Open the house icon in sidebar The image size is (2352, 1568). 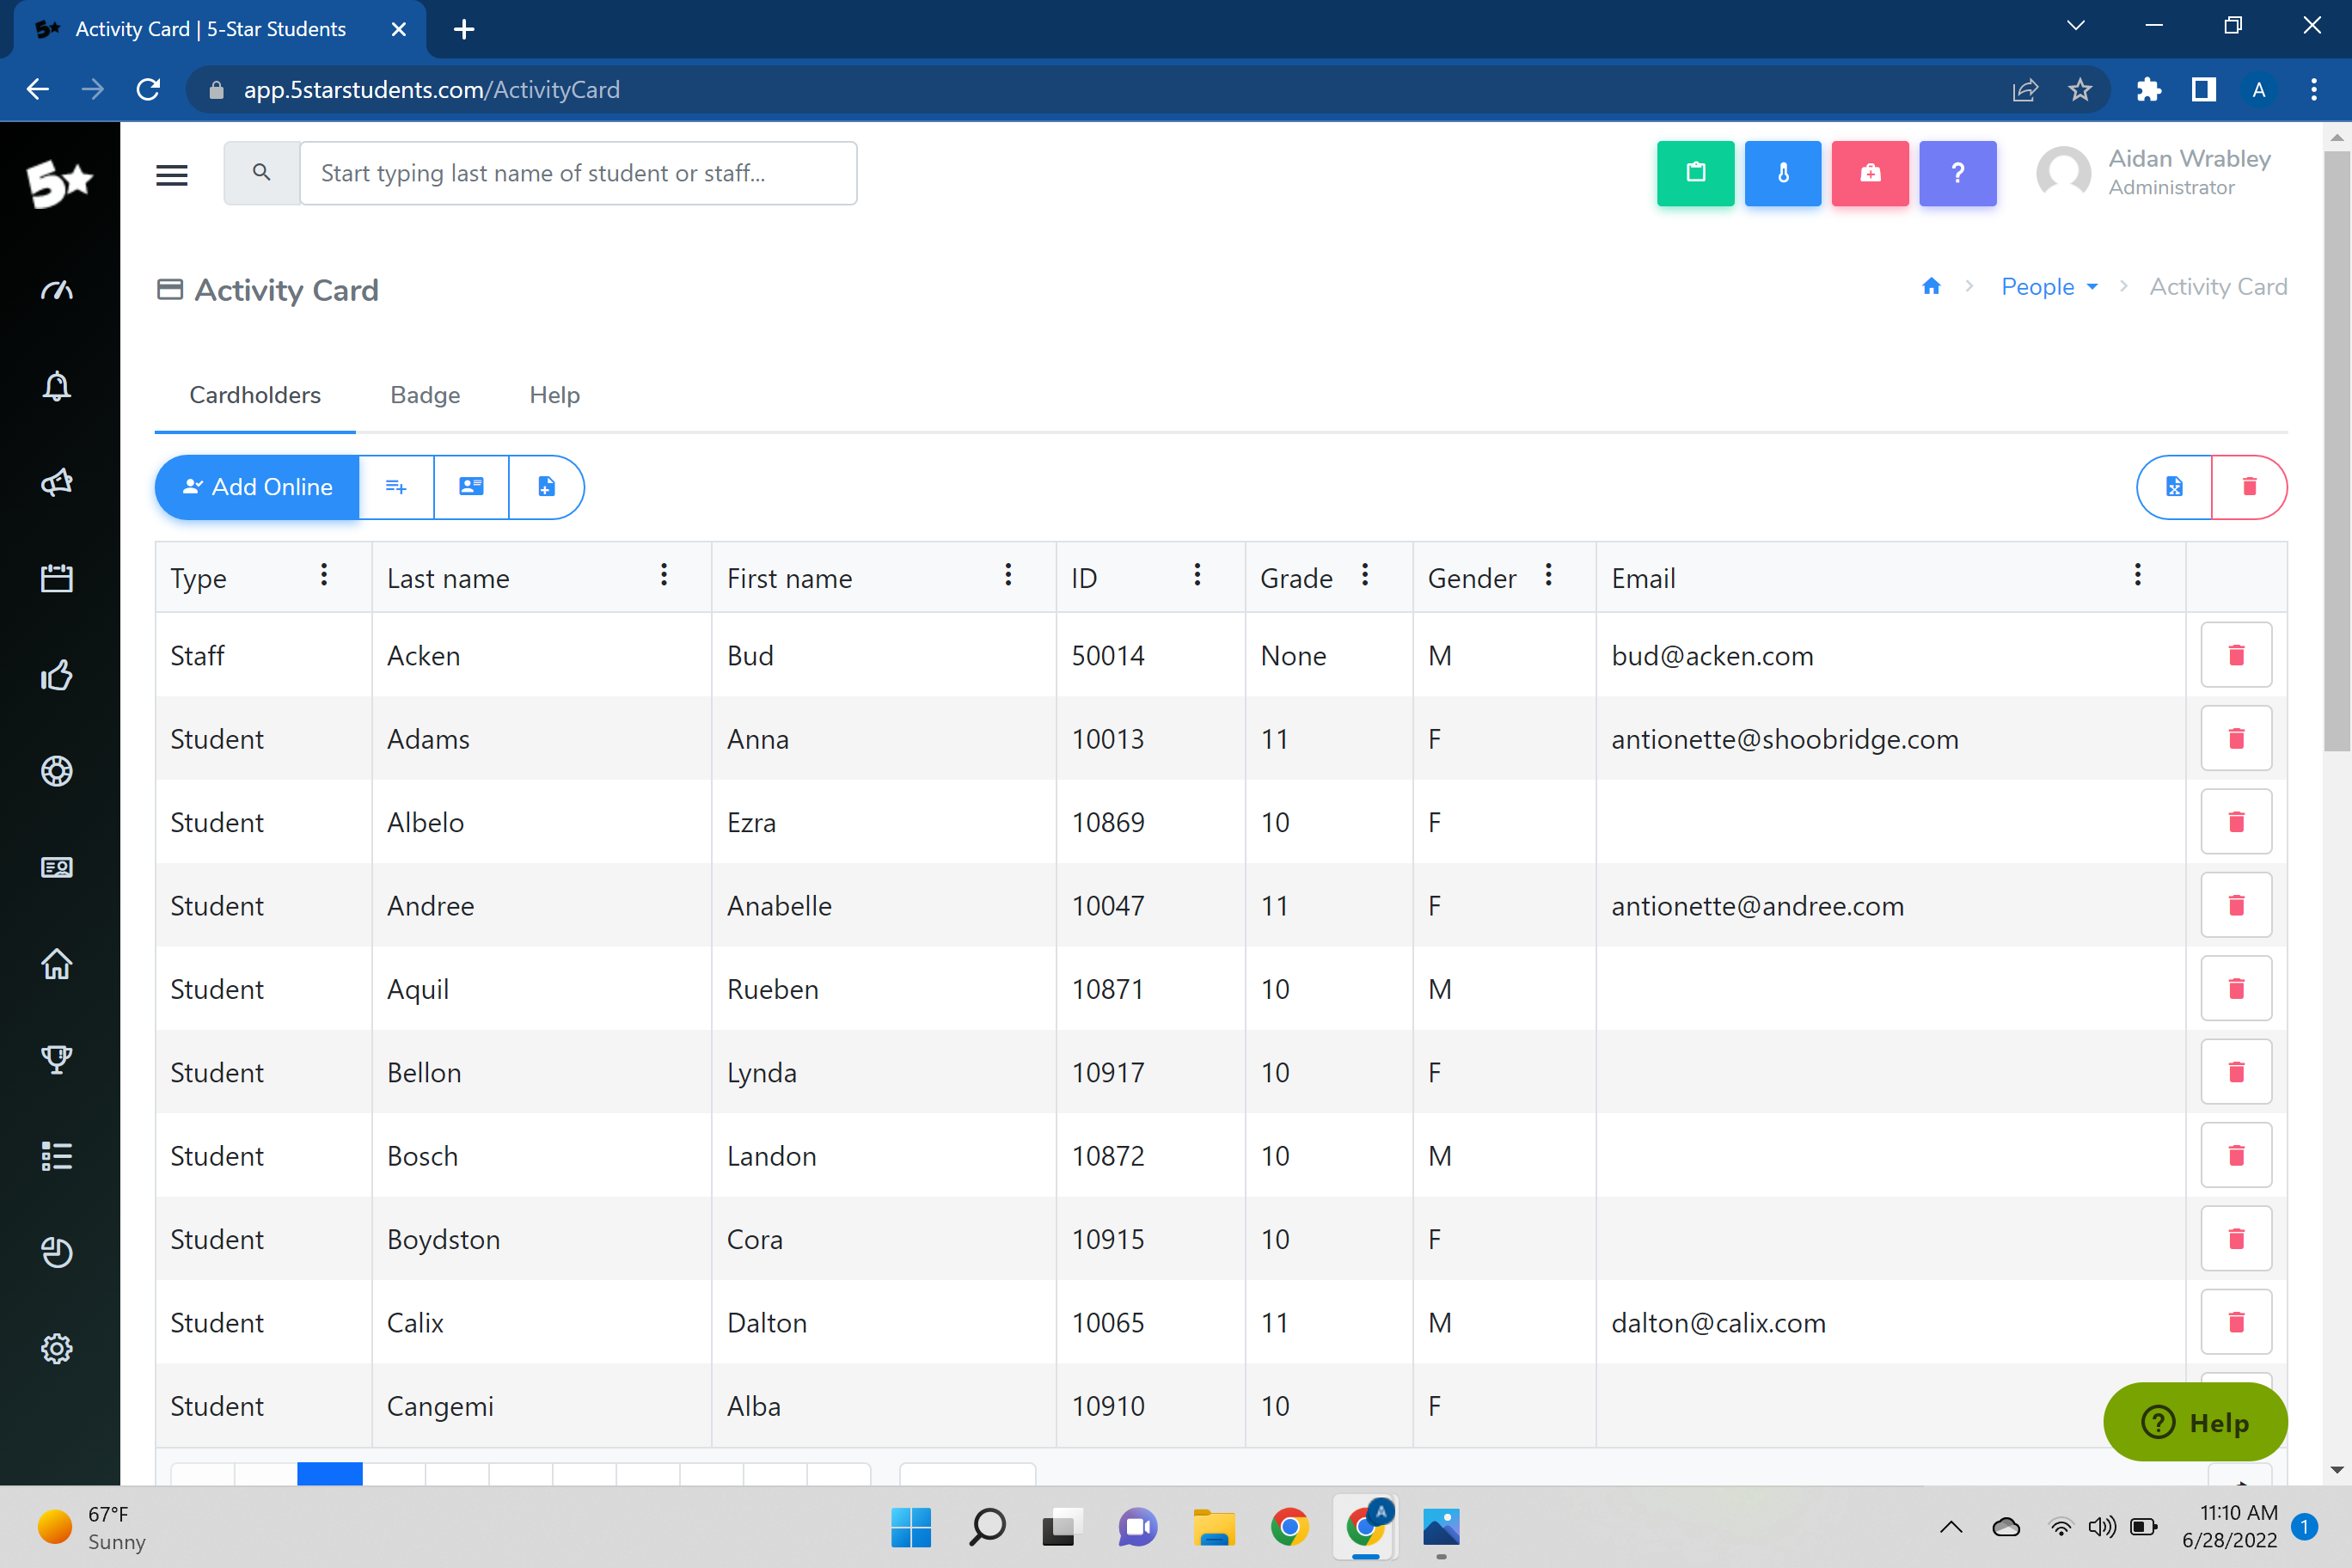click(57, 963)
